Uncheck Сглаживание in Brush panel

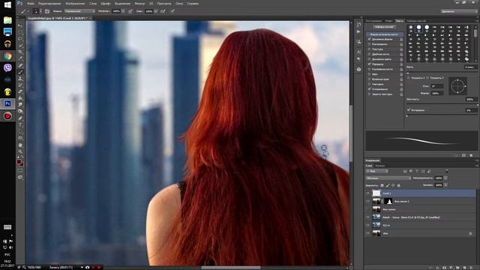coord(370,89)
